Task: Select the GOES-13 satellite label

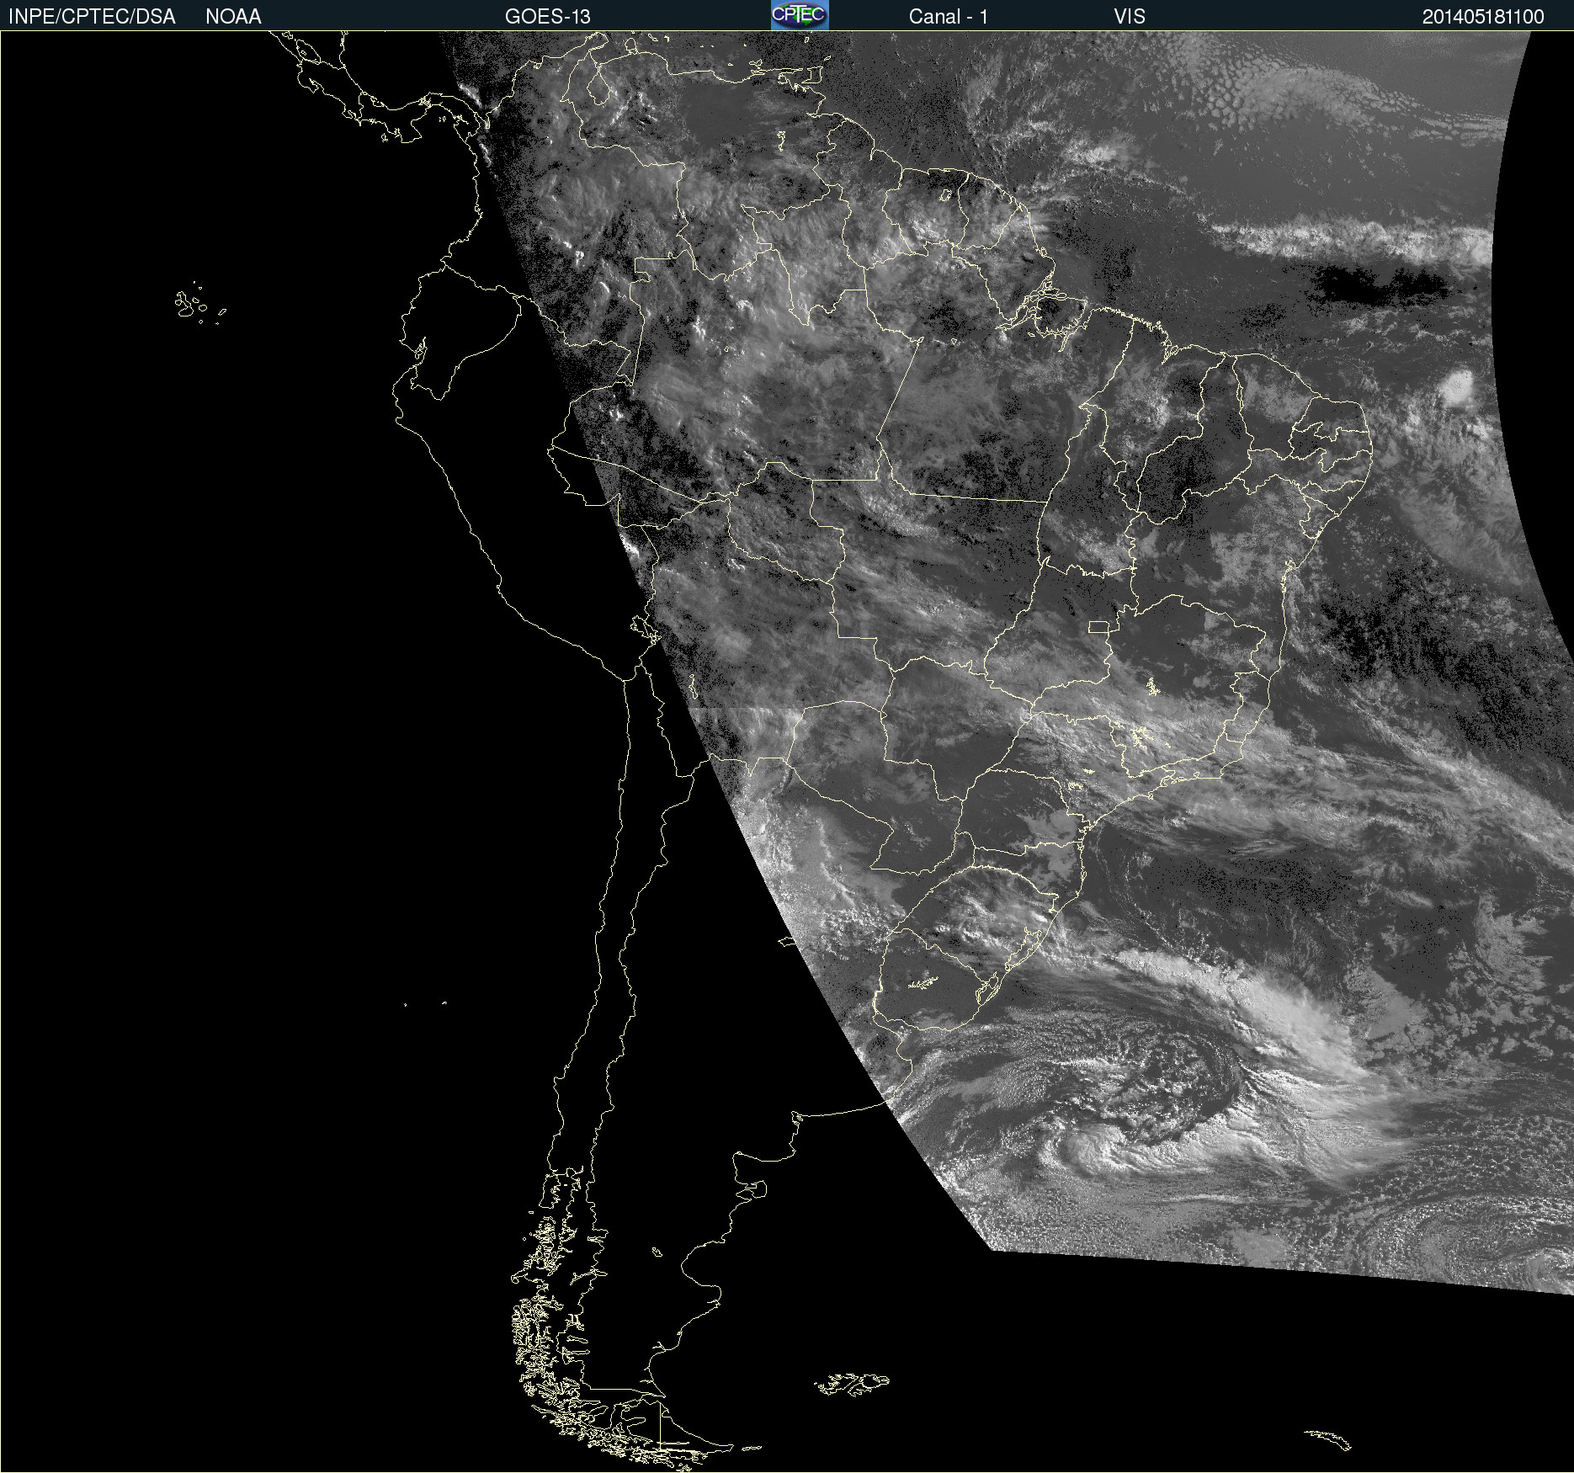Action: (547, 17)
